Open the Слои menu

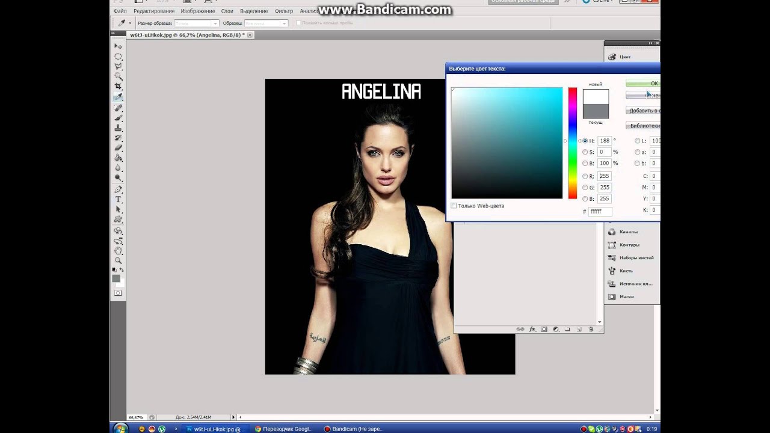tap(227, 11)
